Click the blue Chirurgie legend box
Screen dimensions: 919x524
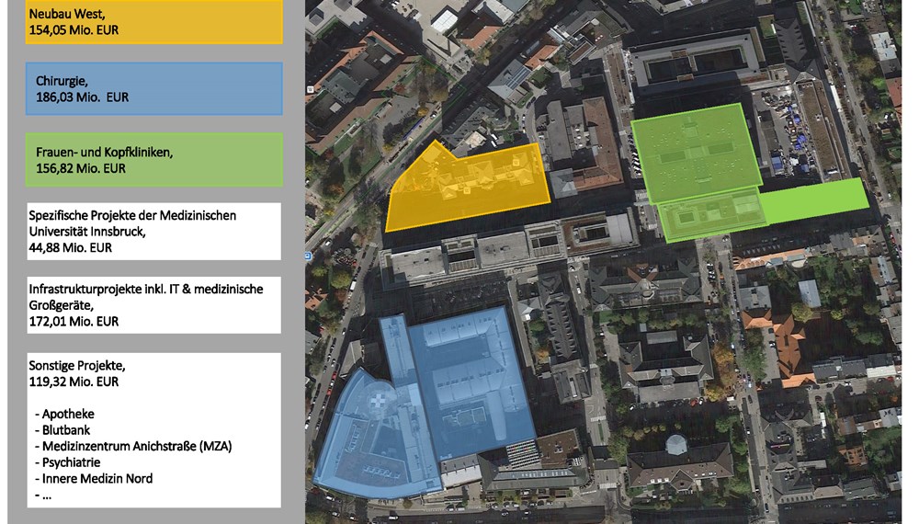(x=154, y=88)
